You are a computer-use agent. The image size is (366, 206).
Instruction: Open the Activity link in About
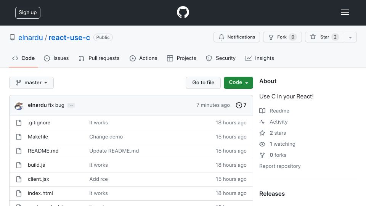coord(278,122)
